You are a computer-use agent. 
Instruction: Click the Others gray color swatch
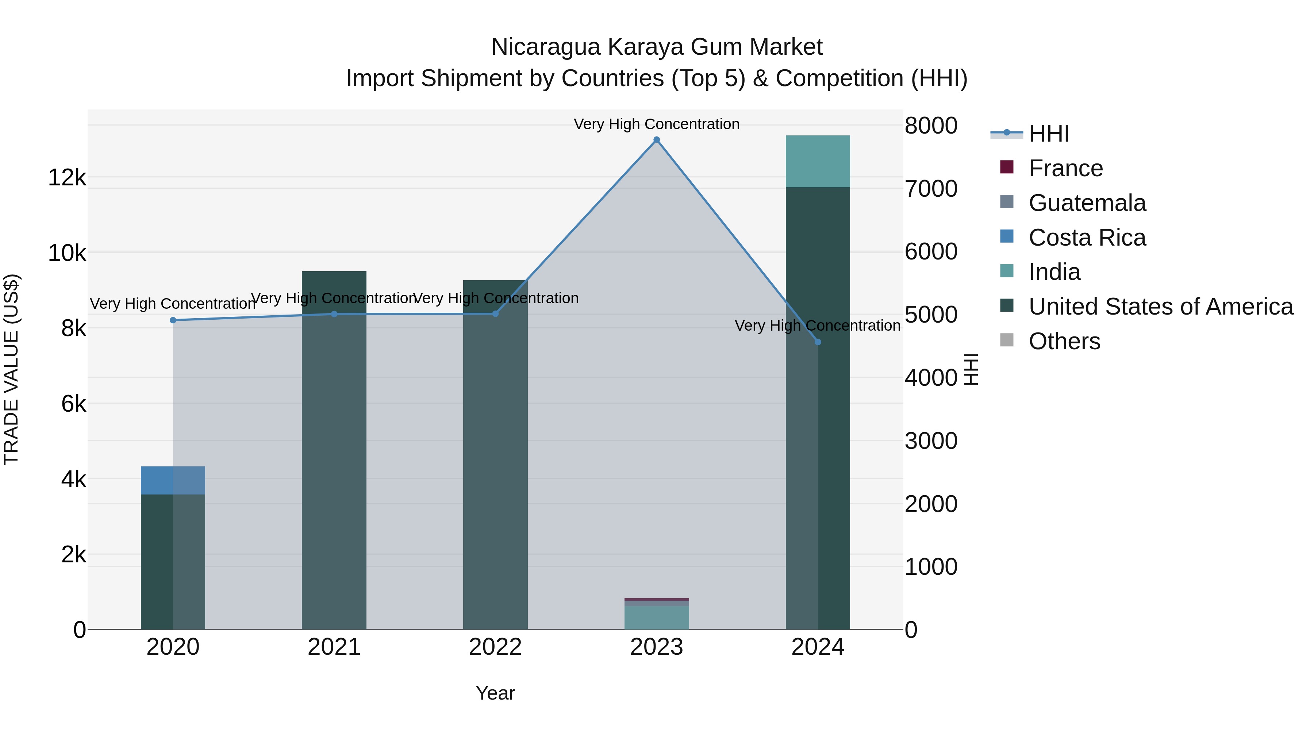[x=1007, y=340]
